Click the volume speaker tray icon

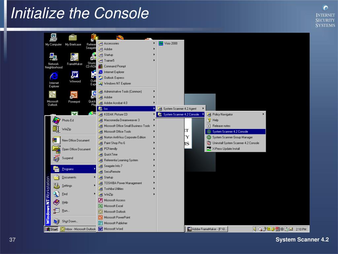pyautogui.click(x=255, y=229)
